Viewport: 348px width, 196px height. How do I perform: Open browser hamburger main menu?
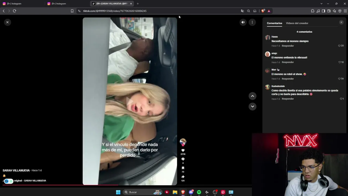345,11
